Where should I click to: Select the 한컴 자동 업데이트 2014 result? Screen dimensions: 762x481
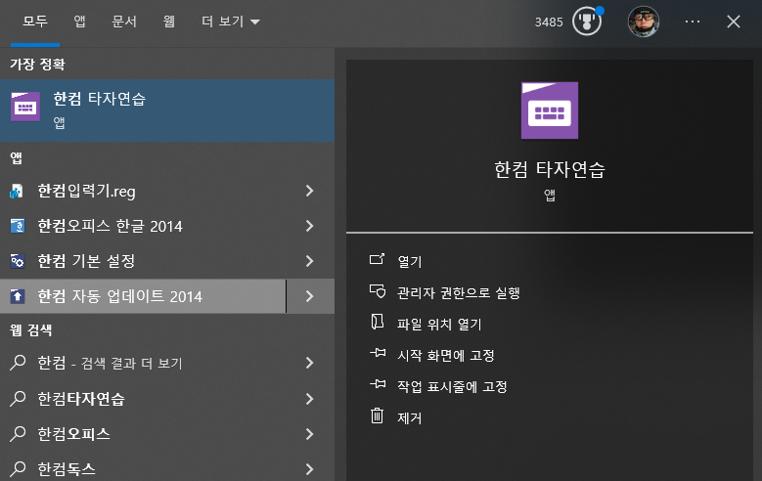pyautogui.click(x=144, y=296)
